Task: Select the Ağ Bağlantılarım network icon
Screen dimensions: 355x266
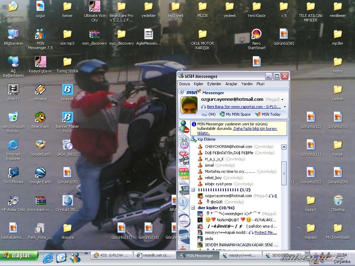Action: point(14,67)
